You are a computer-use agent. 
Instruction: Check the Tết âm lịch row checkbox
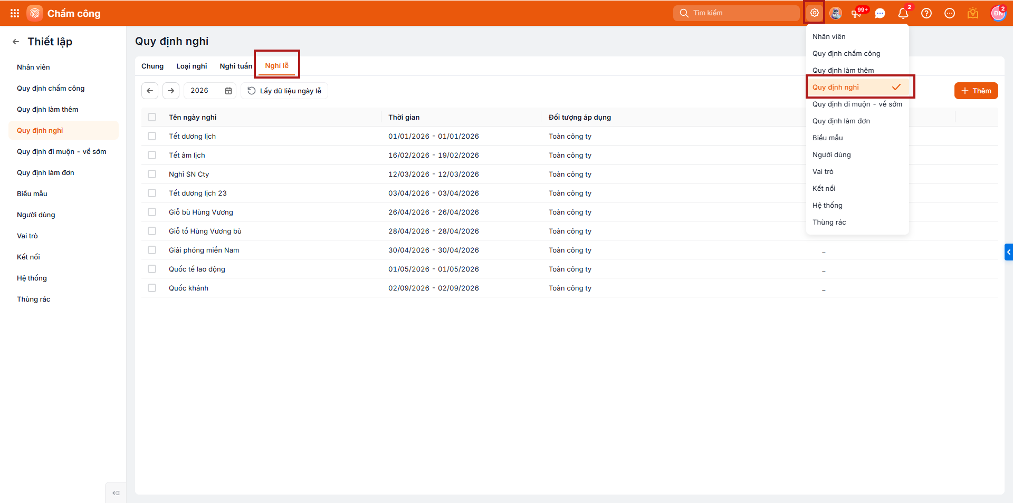pyautogui.click(x=152, y=155)
